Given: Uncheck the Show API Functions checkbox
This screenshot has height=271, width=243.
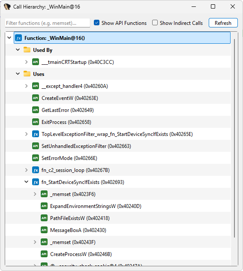Looking at the screenshot, I should [x=97, y=23].
